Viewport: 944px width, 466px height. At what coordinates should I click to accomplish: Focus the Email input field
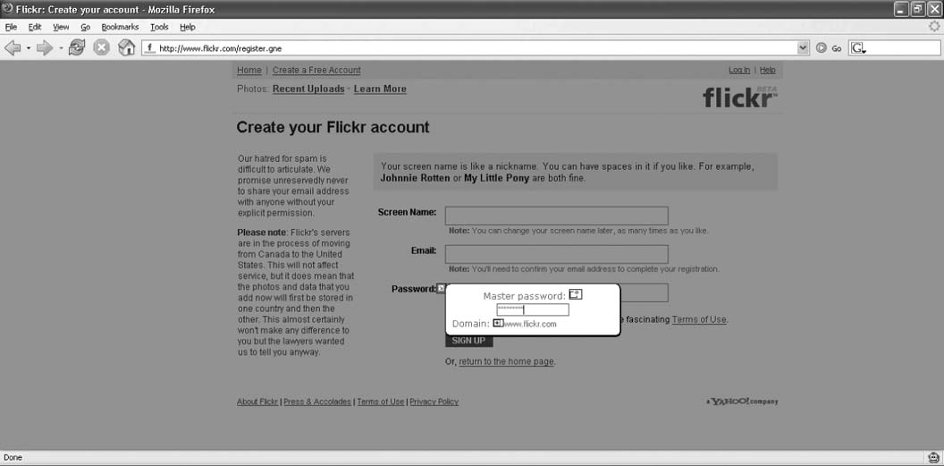(x=556, y=254)
